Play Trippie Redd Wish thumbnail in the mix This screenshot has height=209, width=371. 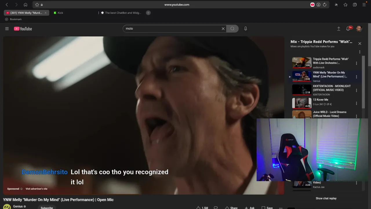(x=302, y=62)
